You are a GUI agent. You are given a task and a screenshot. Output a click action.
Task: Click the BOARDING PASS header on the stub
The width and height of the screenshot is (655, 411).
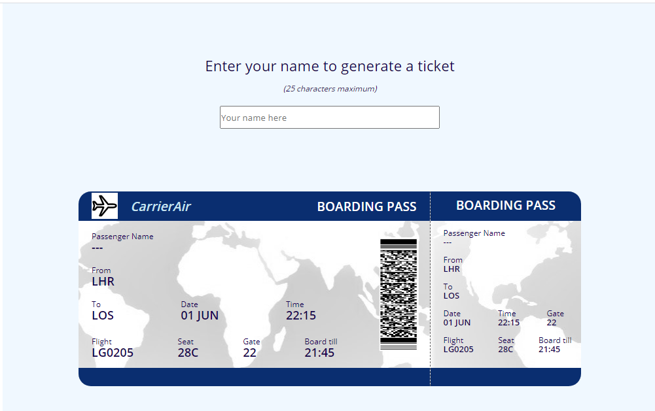(x=505, y=205)
